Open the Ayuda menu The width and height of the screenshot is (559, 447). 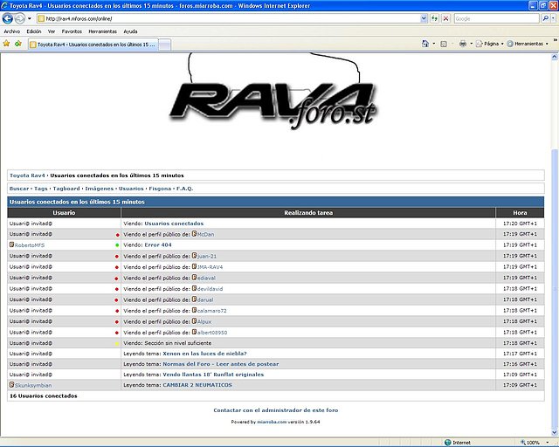click(130, 31)
